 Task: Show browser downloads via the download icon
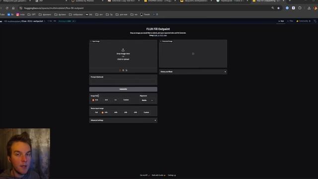point(309,8)
